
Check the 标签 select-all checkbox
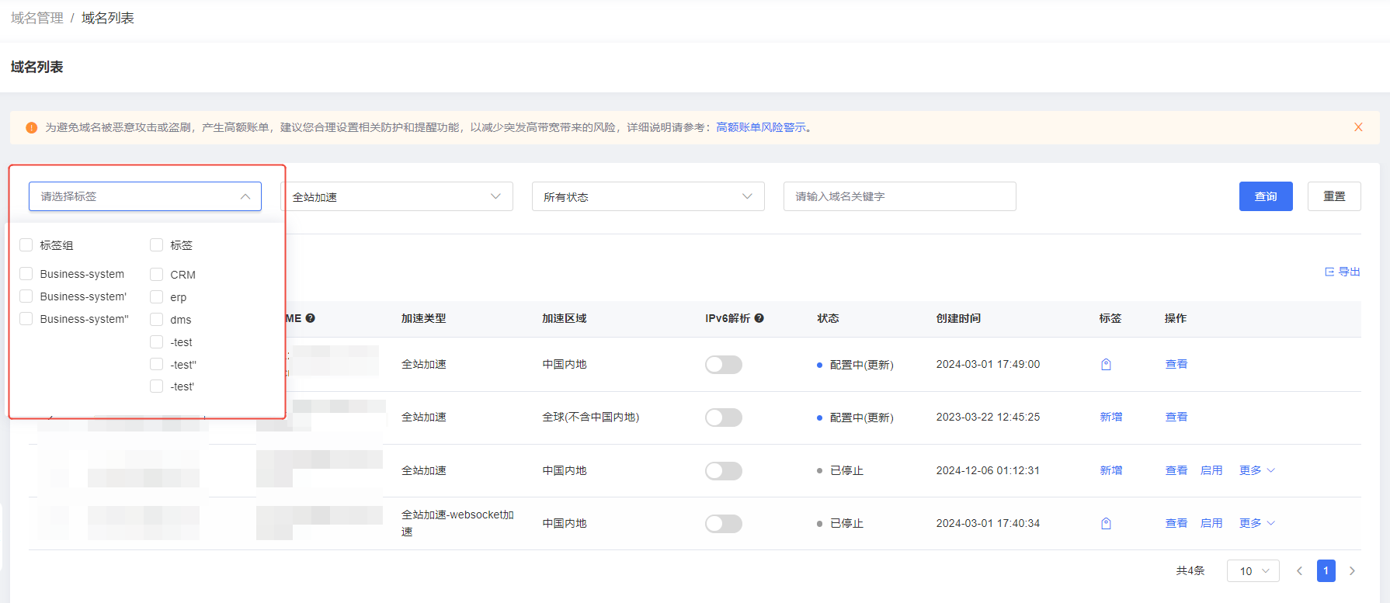click(157, 245)
